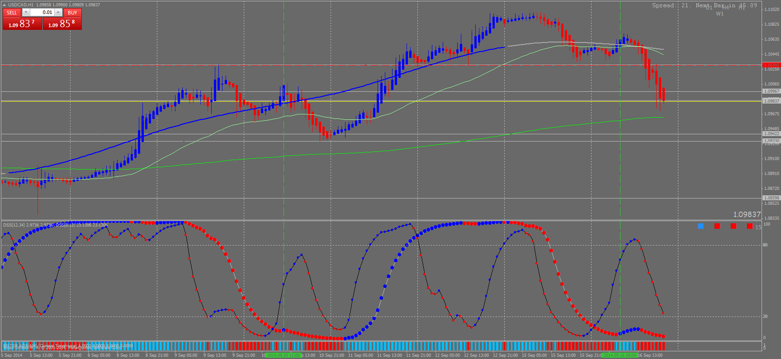Select the 1.09330 price level tag
The width and height of the screenshot is (781, 359).
772,141
